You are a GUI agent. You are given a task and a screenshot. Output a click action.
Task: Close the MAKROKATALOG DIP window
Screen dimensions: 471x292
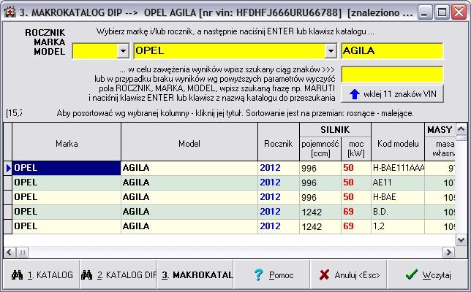(x=459, y=12)
